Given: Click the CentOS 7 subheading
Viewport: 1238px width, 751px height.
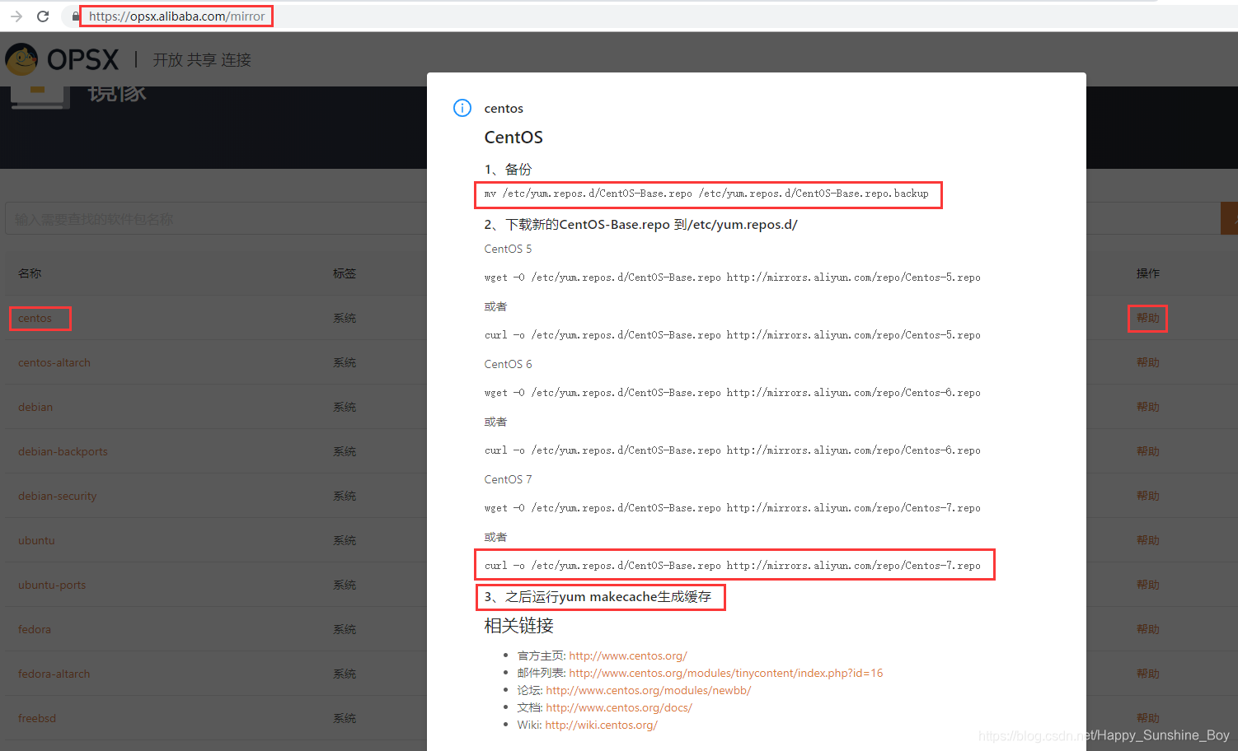Looking at the screenshot, I should tap(508, 479).
